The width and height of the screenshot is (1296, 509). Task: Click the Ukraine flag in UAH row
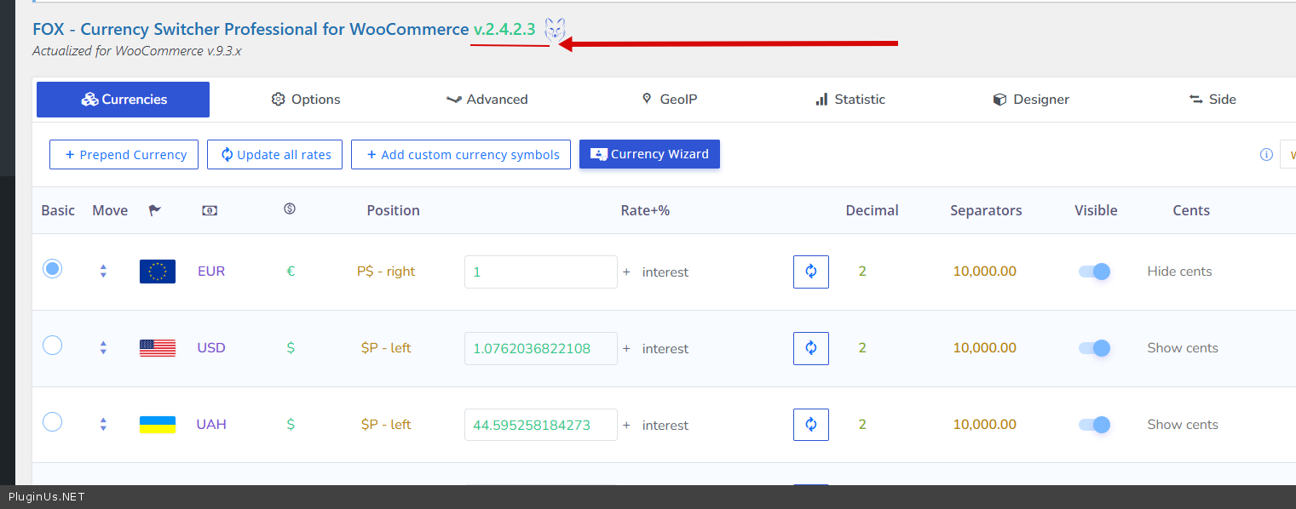pos(158,425)
